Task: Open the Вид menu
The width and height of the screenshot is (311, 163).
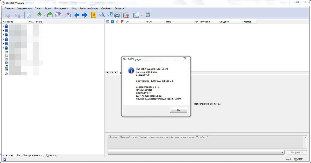Action: coord(74,9)
